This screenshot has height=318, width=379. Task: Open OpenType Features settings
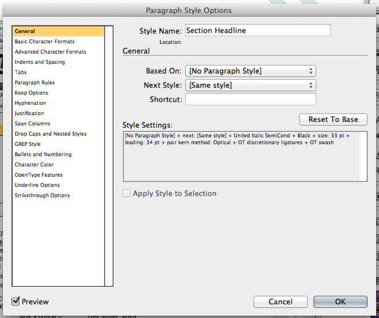(x=58, y=175)
